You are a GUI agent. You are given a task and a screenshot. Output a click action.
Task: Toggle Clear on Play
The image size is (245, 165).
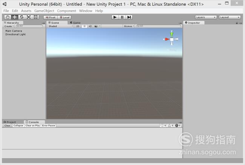[x=33, y=125]
